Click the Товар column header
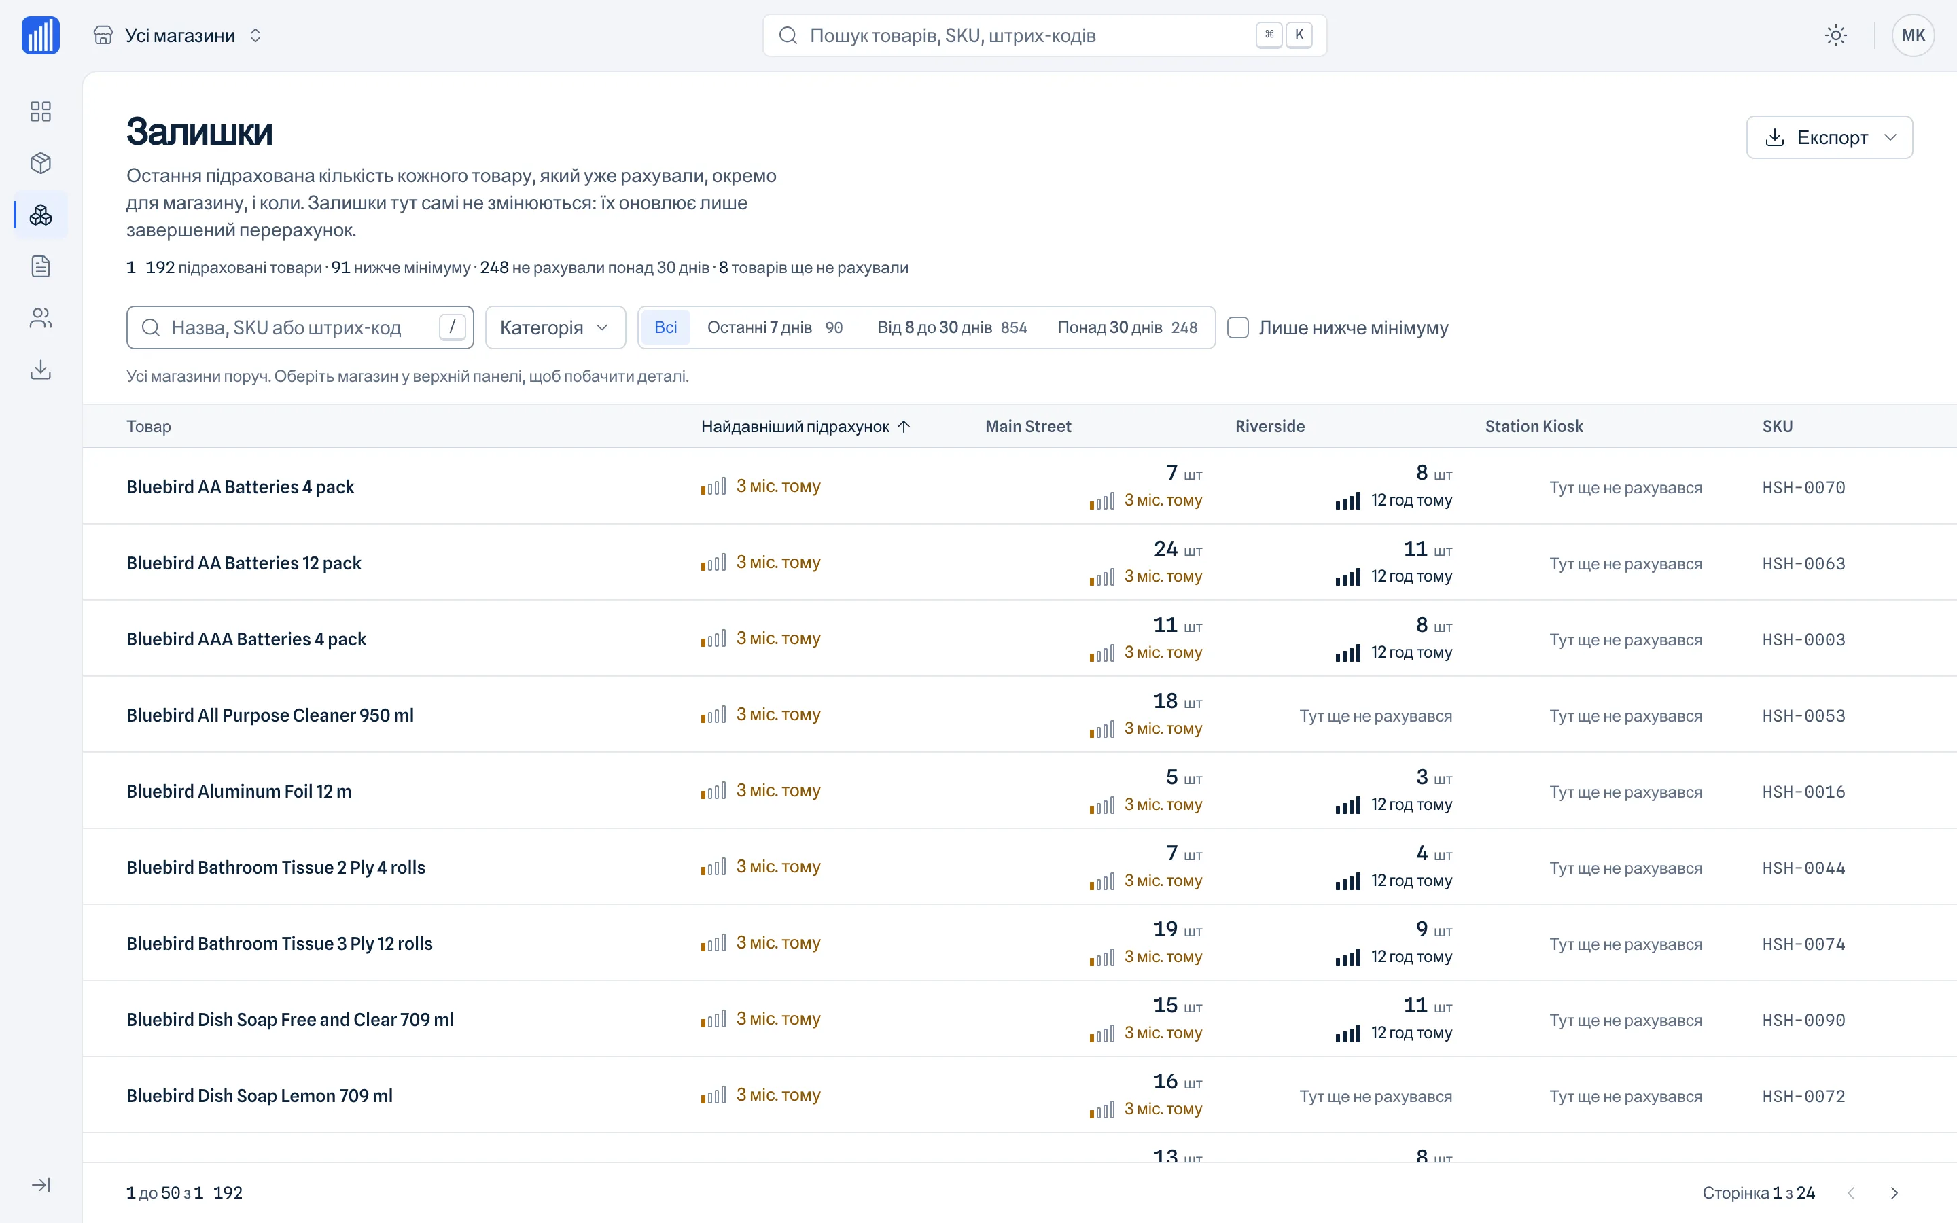 coord(149,426)
